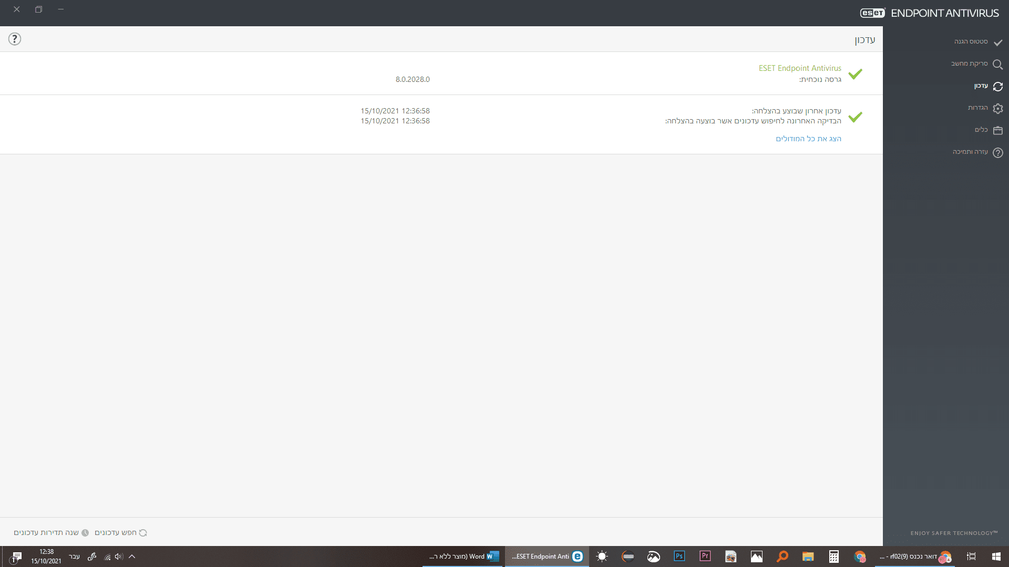This screenshot has width=1009, height=567.
Task: Click the magnifier icon for computer scan
Action: pos(998,65)
